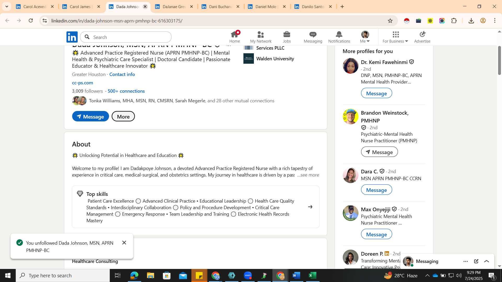Message Dada Johnson
This screenshot has width=502, height=282.
90,116
